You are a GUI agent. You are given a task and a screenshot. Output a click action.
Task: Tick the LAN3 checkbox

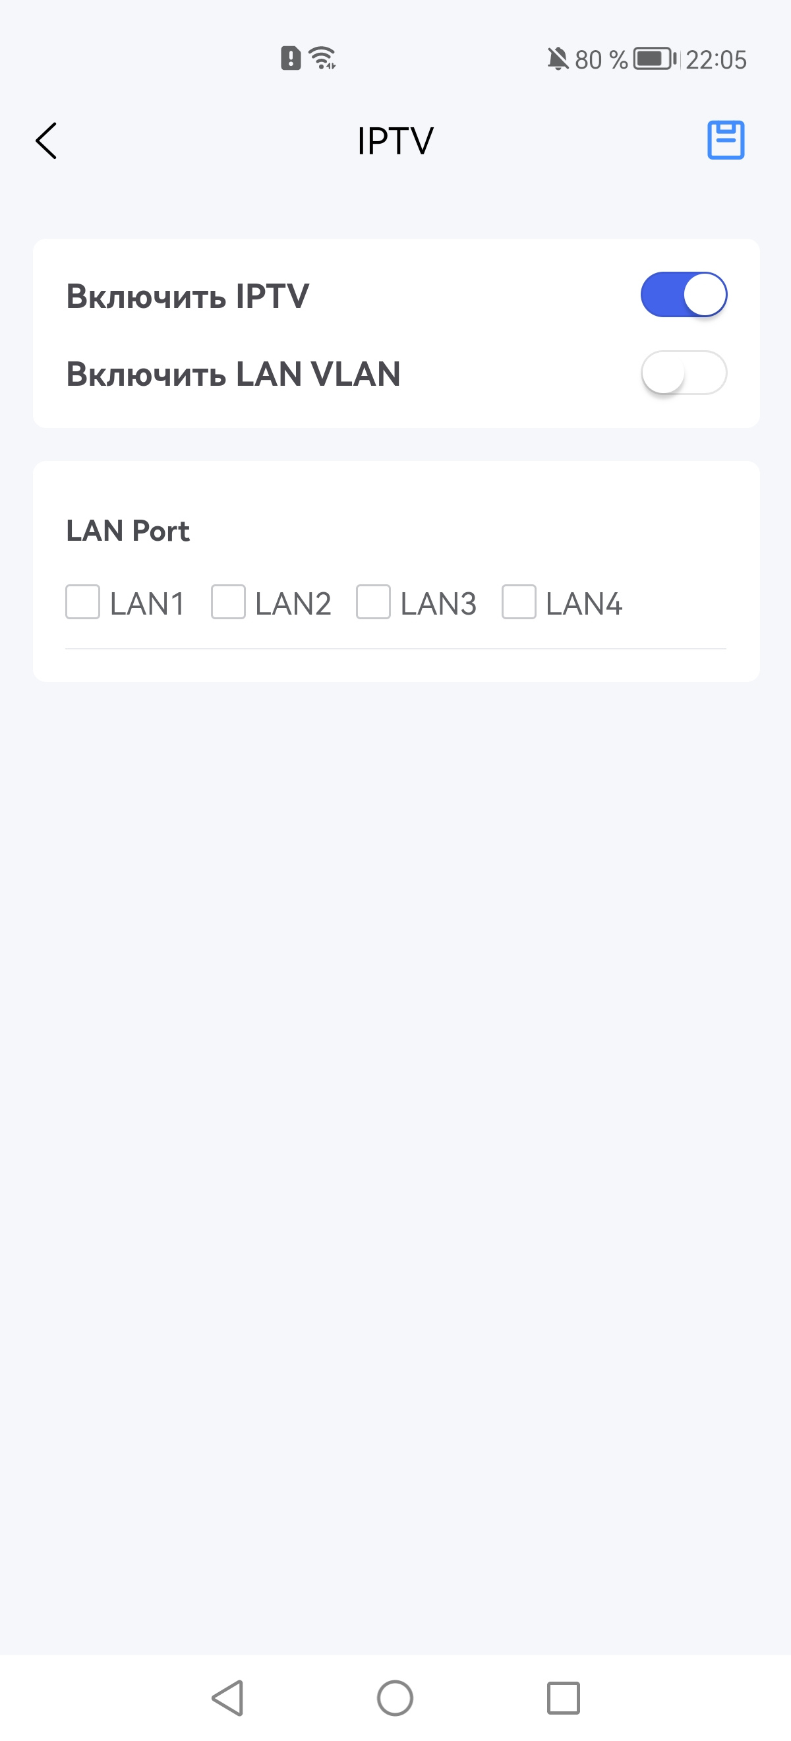click(x=374, y=601)
